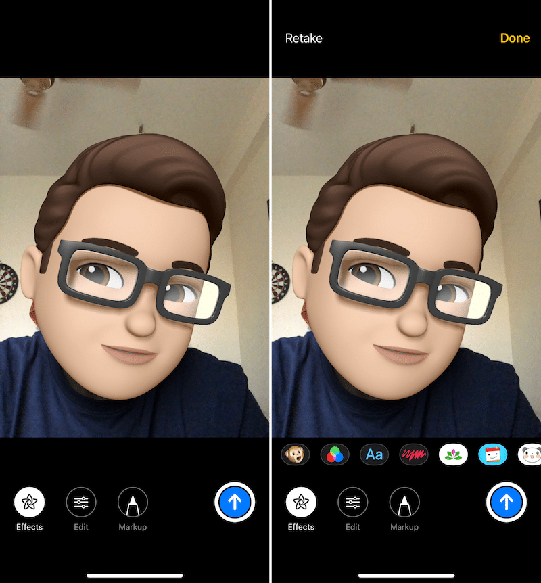Tap the Memoji photo below the Done button
541x583 pixels.
tap(406, 257)
